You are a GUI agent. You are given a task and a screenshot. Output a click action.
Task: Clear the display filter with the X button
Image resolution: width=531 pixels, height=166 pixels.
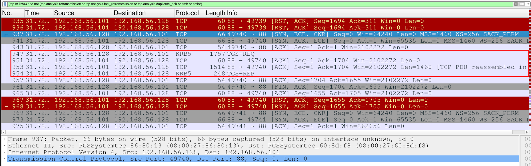(x=516, y=4)
